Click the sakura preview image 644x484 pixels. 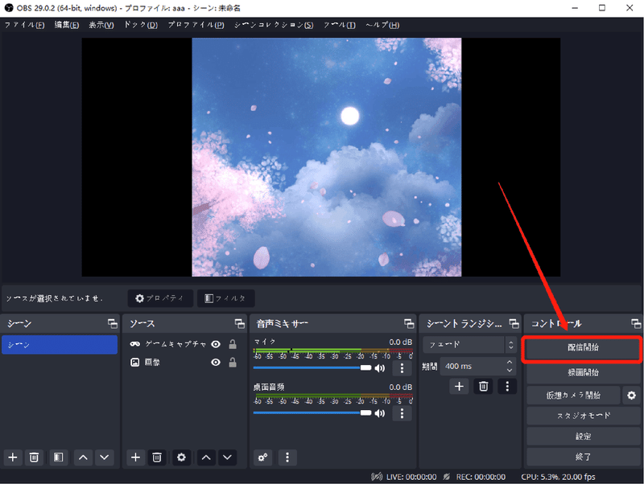(327, 157)
